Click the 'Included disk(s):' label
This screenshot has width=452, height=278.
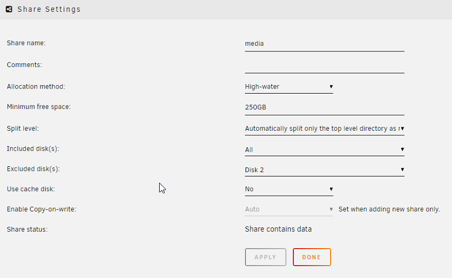(x=33, y=149)
